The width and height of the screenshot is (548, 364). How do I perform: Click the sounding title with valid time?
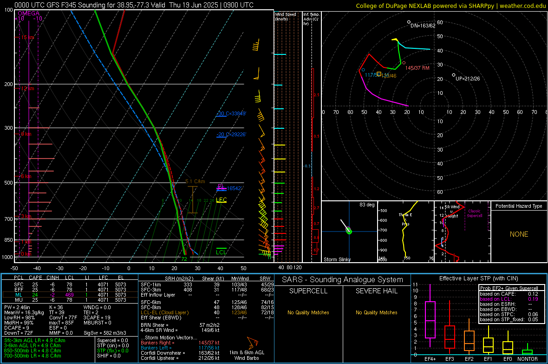tap(134, 5)
